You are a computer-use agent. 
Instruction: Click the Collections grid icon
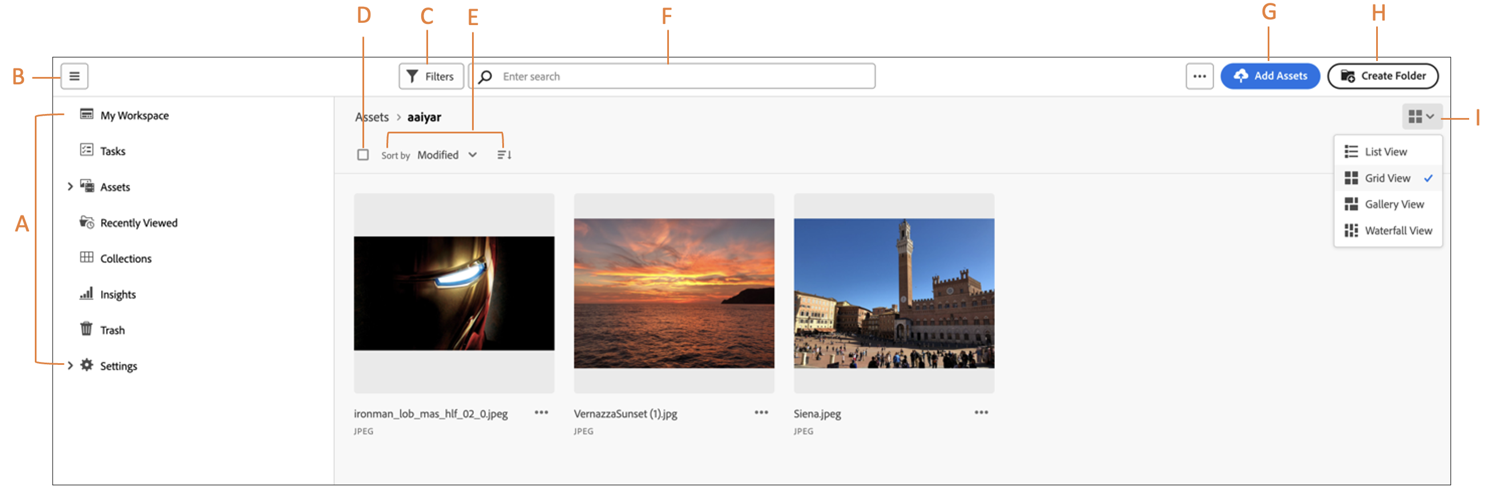tap(87, 258)
